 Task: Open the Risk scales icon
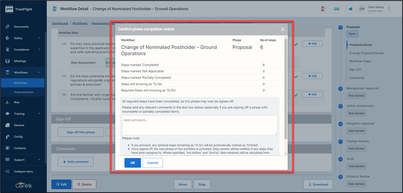point(7,102)
